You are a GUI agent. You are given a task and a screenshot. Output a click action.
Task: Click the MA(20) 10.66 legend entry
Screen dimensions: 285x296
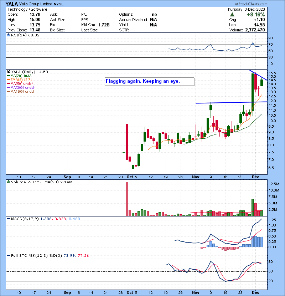(x=19, y=76)
